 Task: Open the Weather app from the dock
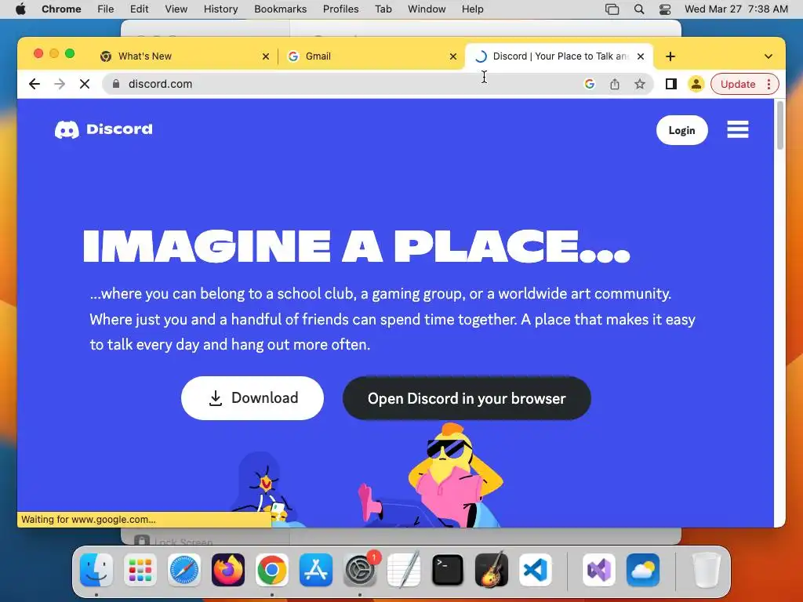643,570
